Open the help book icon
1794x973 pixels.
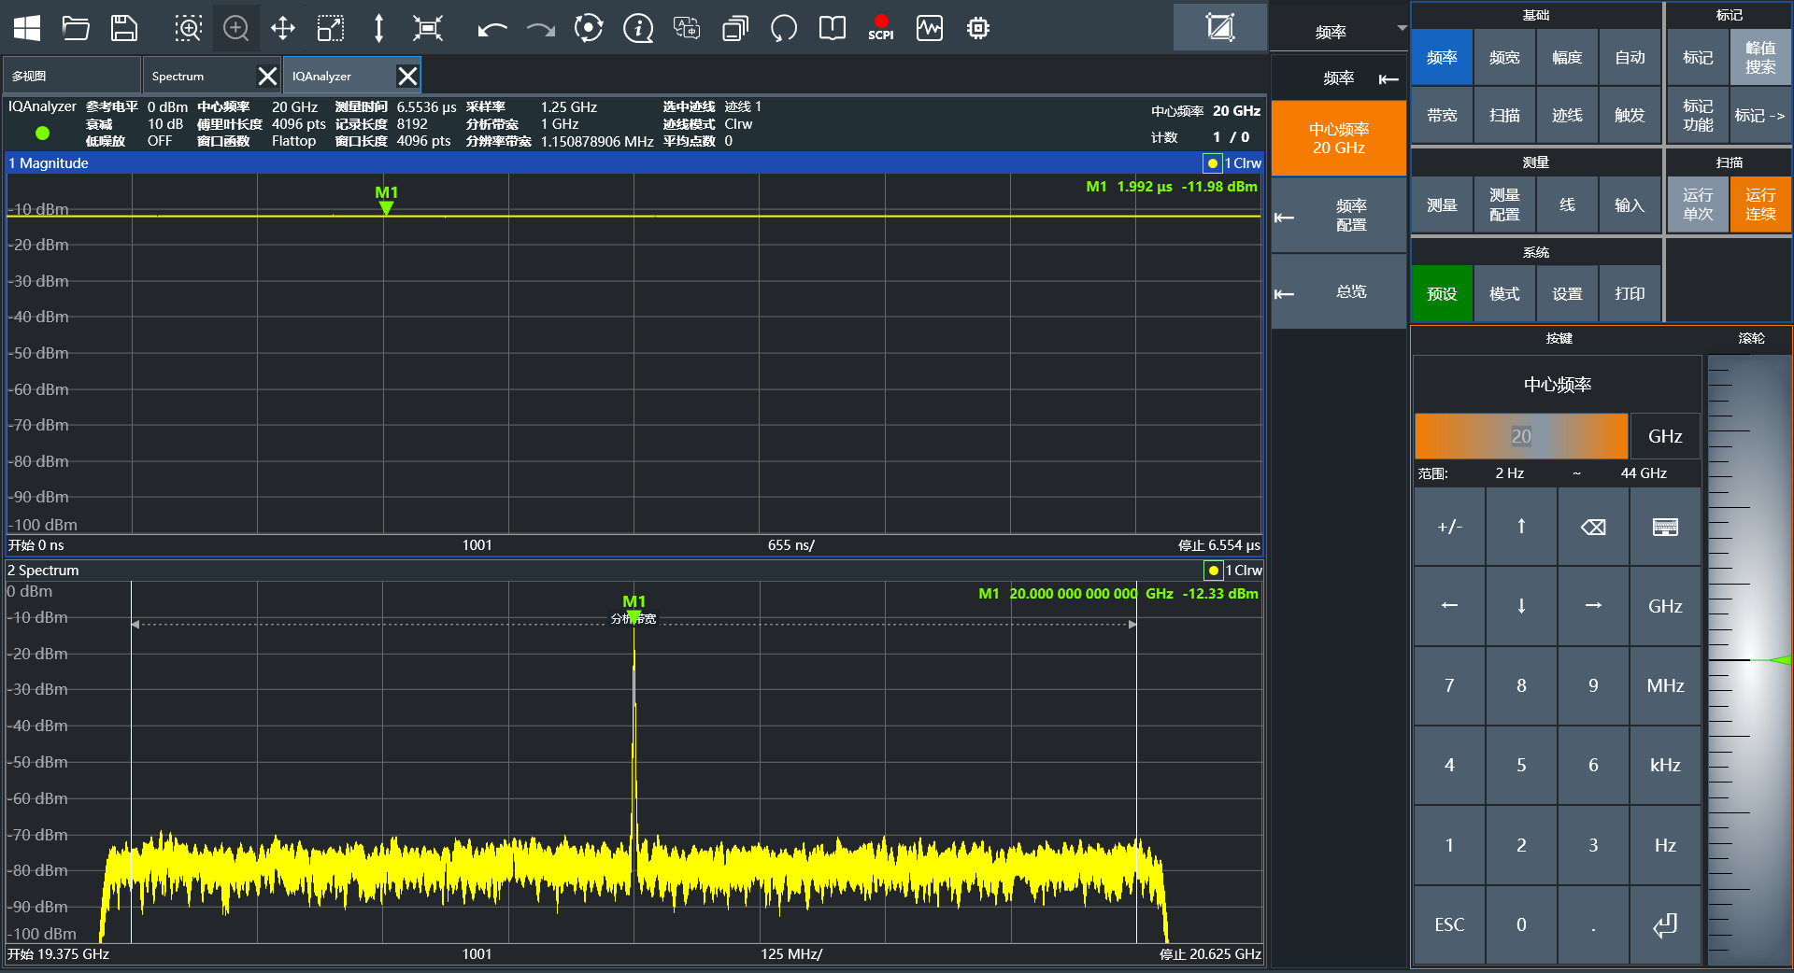[x=833, y=28]
